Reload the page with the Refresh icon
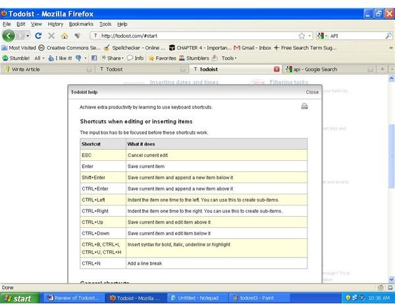The height and width of the screenshot is (306, 395). click(38, 35)
